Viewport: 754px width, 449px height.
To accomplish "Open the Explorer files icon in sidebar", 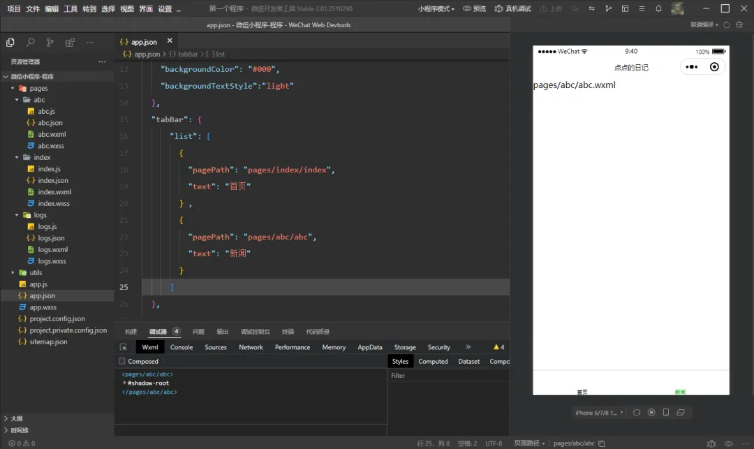I will (10, 43).
